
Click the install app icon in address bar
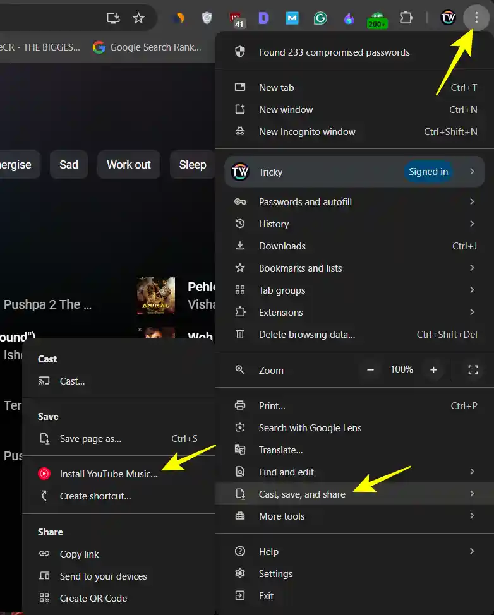click(113, 18)
